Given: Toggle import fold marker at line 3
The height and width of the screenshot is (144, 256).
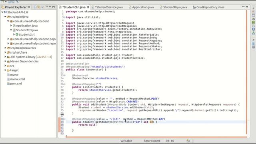Looking at the screenshot, I should (x=65, y=17).
